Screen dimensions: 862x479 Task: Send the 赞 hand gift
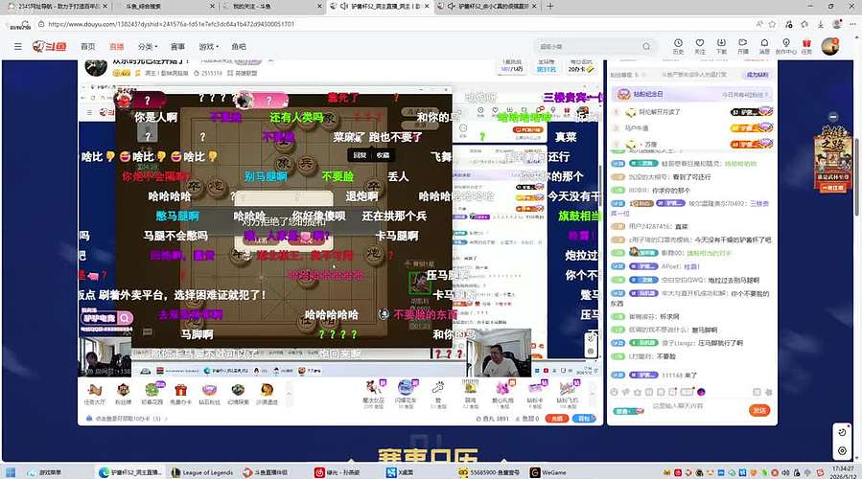438,394
